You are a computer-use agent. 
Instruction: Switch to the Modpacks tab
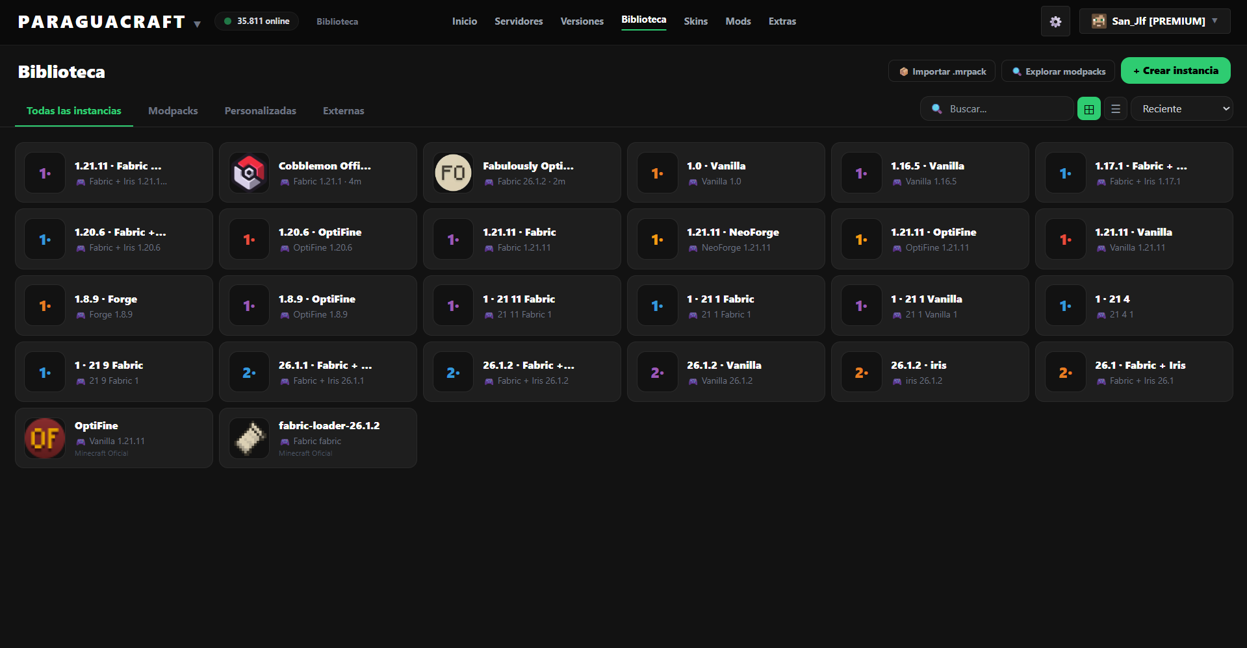tap(173, 111)
